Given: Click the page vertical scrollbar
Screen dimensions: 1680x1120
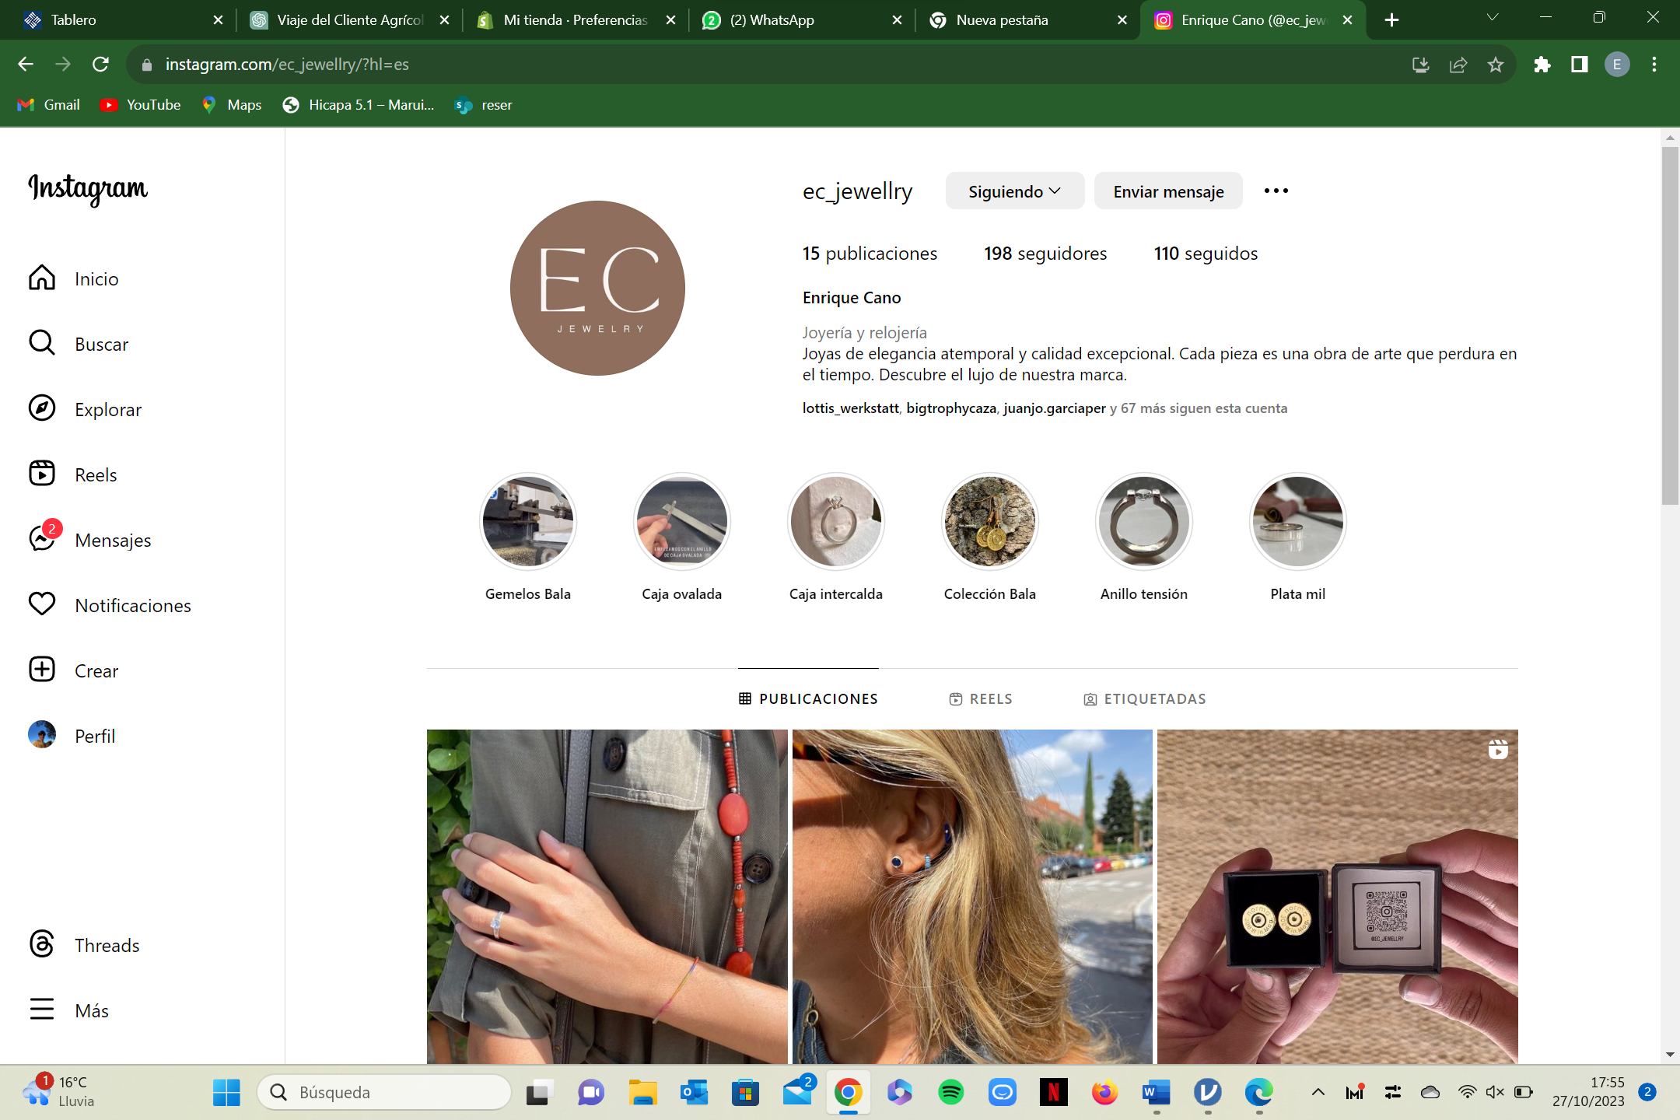Looking at the screenshot, I should 1669,327.
